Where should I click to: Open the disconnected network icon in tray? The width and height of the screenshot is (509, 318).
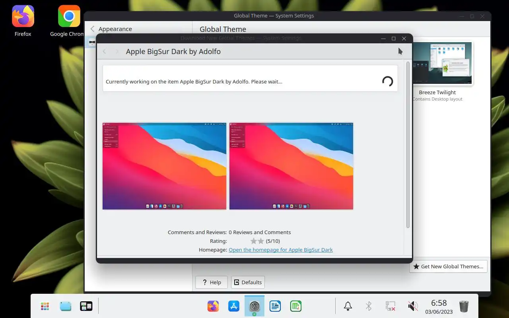[x=390, y=306]
